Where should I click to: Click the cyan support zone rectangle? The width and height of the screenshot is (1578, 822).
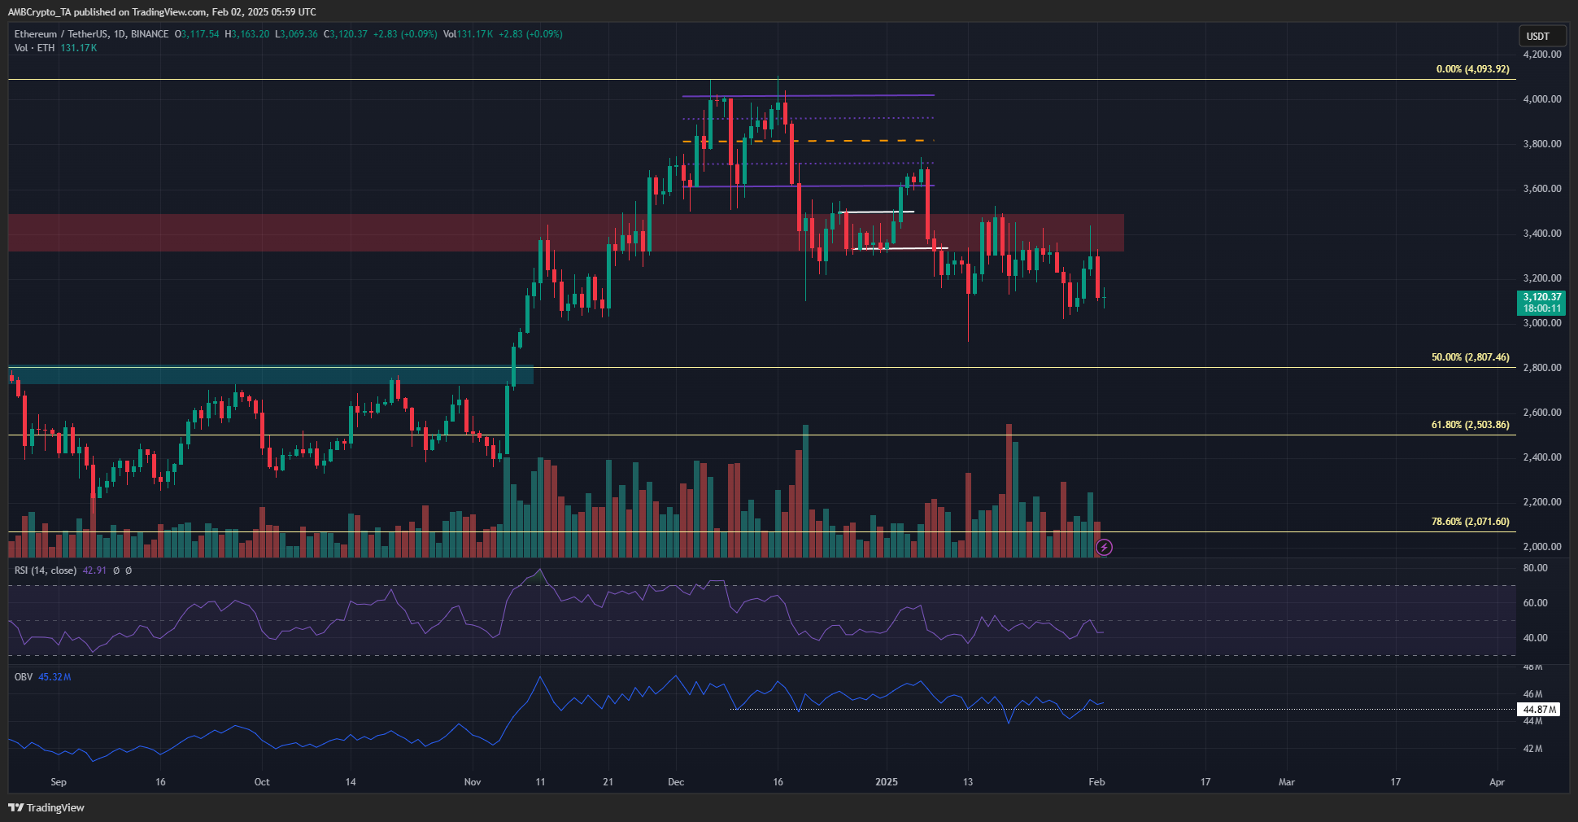tap(244, 375)
